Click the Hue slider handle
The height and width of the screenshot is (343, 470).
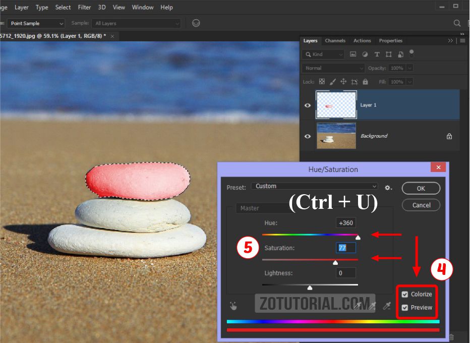[358, 238]
